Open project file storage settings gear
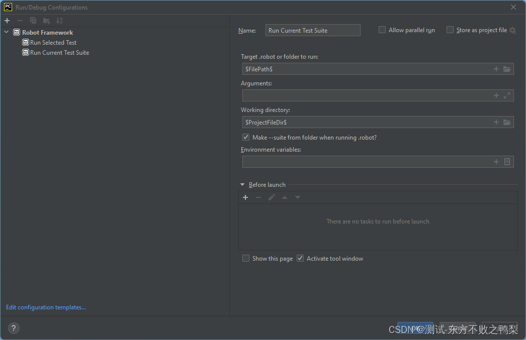Screen dimensions: 526x340 pos(512,31)
